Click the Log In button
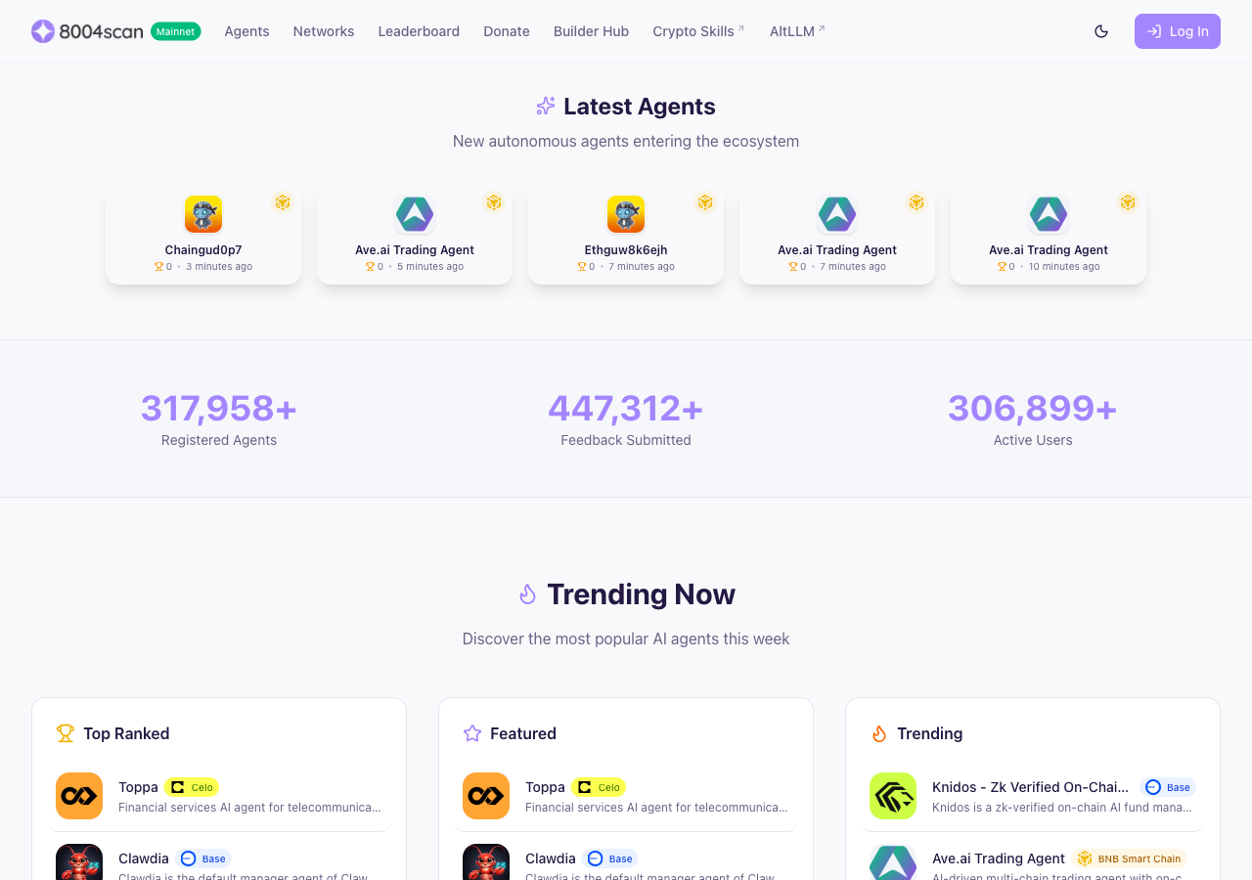This screenshot has height=880, width=1252. tap(1178, 31)
